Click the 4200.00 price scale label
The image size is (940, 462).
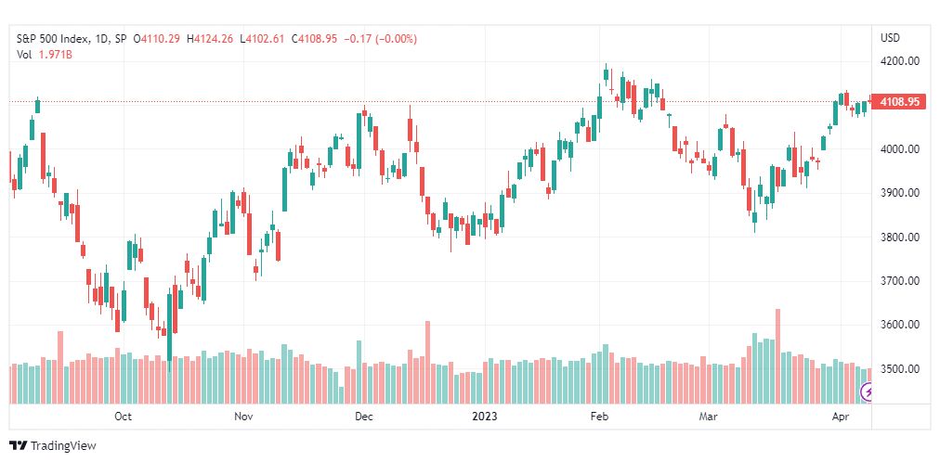pyautogui.click(x=900, y=61)
